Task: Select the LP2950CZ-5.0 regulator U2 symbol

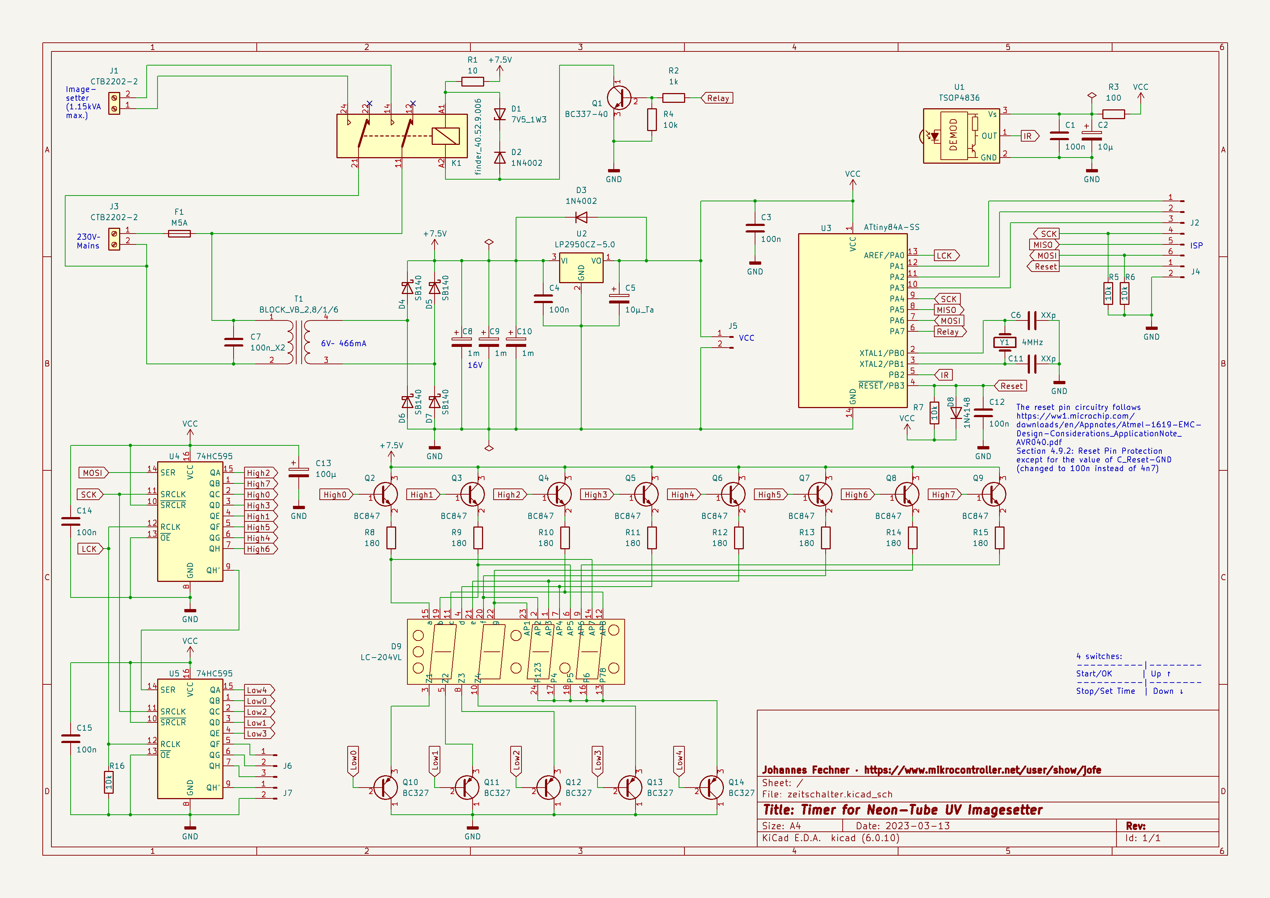Action: [x=581, y=268]
